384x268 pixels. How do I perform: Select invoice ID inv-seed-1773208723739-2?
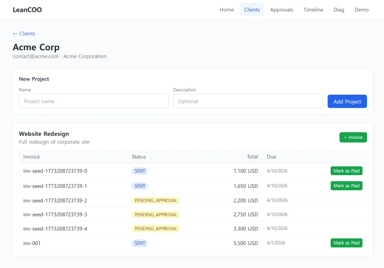point(55,201)
